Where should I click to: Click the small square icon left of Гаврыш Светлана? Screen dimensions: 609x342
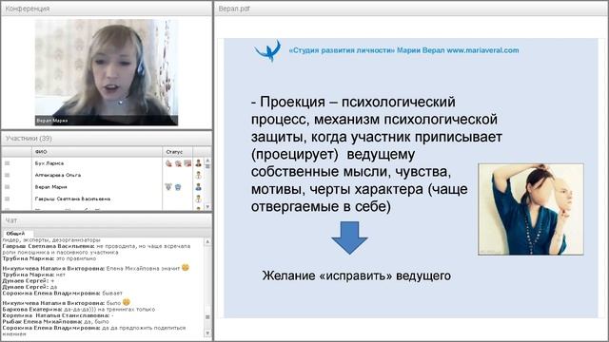coord(7,199)
